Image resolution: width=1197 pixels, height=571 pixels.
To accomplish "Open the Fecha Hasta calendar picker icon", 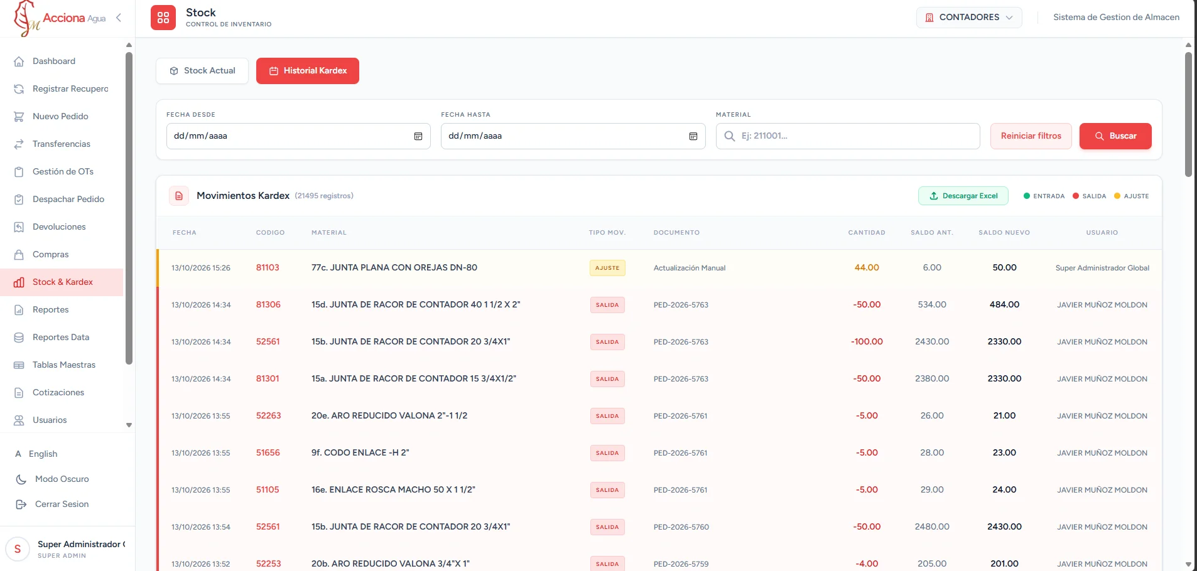I will click(693, 136).
